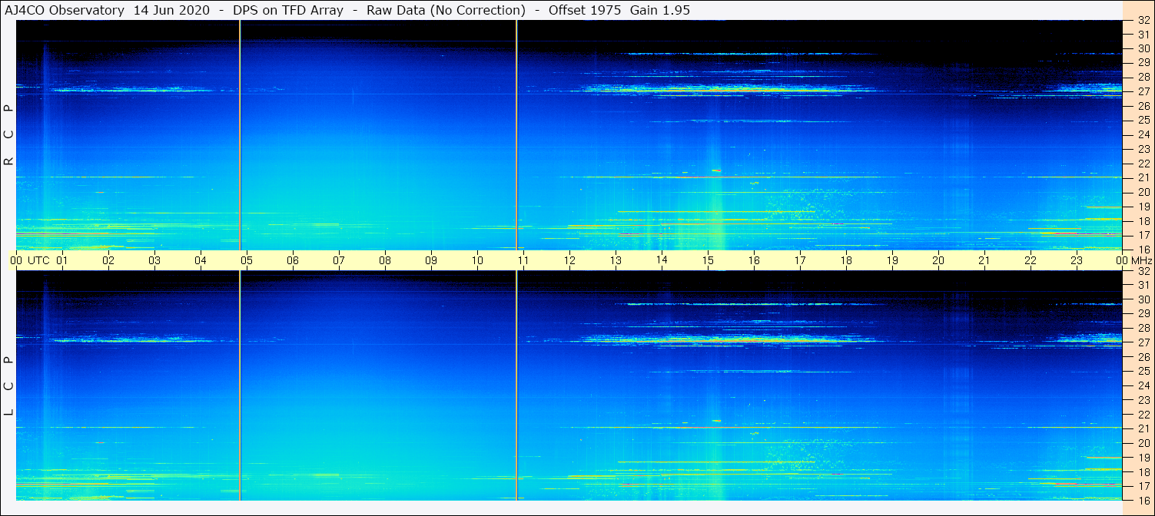Click the 07 hour label on the time axis
The width and height of the screenshot is (1155, 516).
click(x=339, y=260)
